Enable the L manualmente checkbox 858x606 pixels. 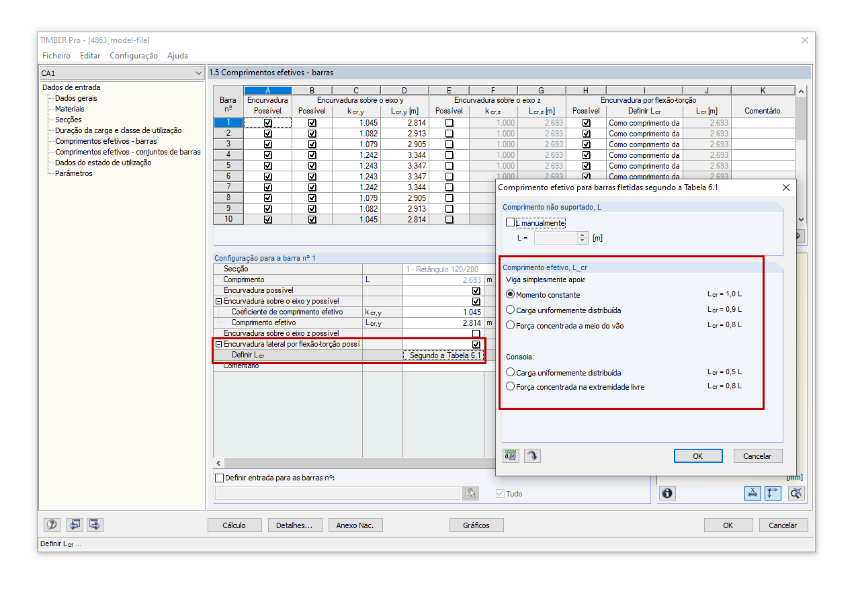(511, 222)
